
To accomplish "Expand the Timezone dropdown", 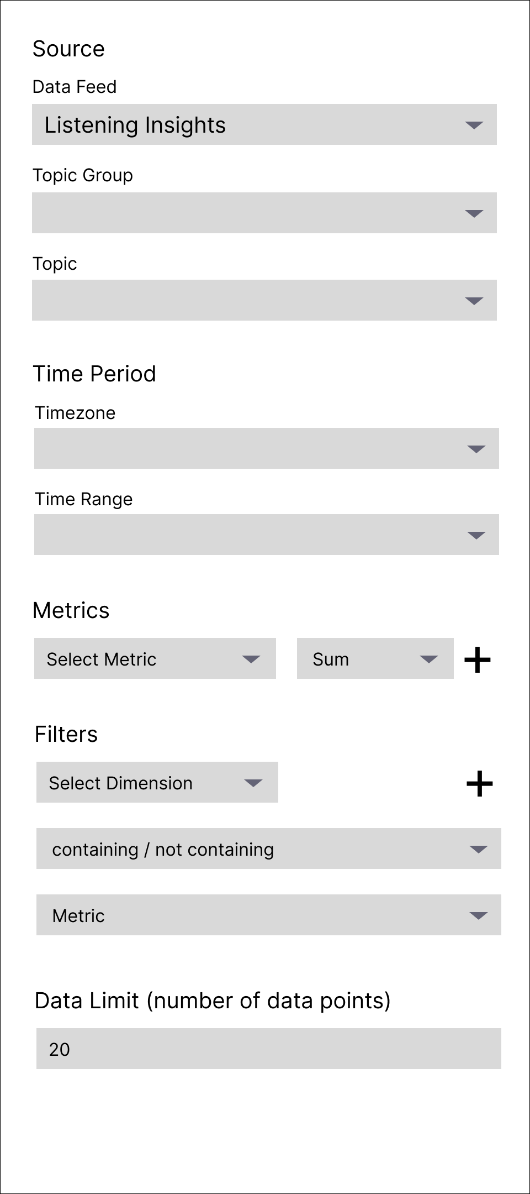I will (267, 448).
